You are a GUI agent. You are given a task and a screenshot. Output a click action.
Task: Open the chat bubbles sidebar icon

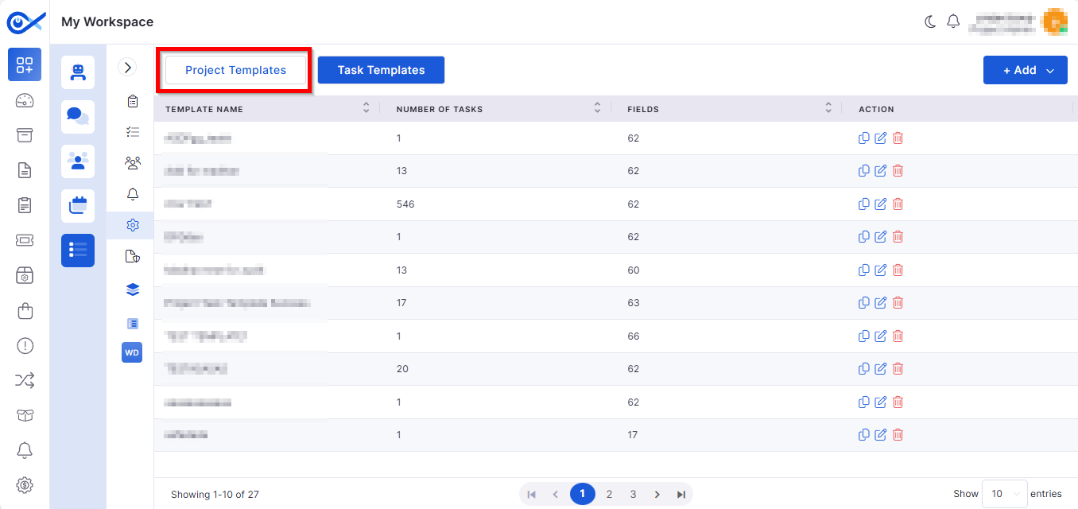[78, 117]
